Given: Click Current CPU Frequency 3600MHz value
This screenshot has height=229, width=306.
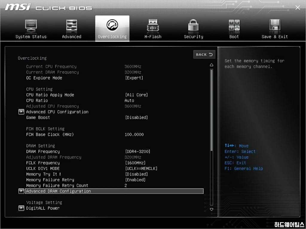Looking at the screenshot, I should [133, 67].
